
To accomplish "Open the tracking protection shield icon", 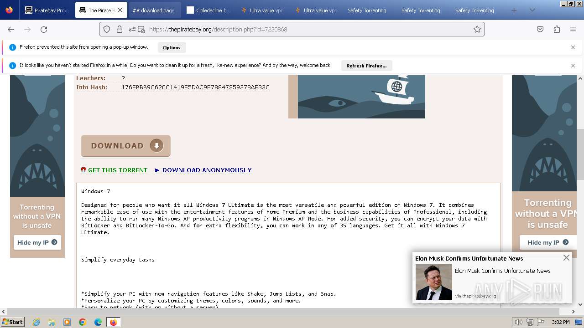I will [107, 29].
